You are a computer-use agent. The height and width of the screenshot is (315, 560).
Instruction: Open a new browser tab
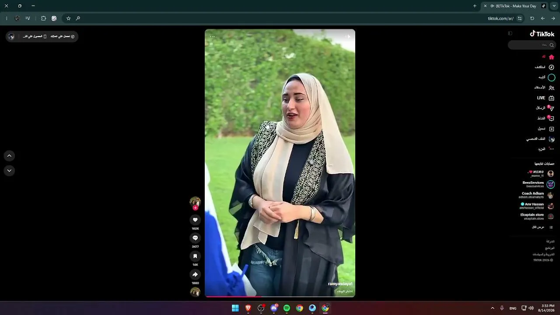coord(475,6)
